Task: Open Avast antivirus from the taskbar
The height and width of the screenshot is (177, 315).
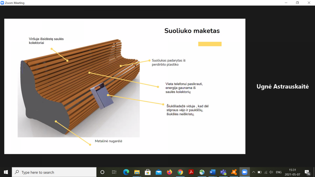Action: click(x=234, y=172)
